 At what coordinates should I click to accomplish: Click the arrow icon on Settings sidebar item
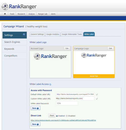click(x=24, y=35)
